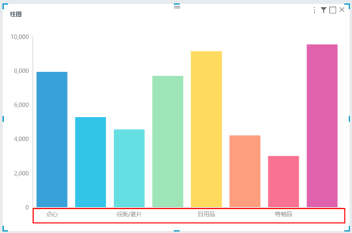This screenshot has height=233, width=352.
Task: Select the bottom-right corner resize handle
Action: (348, 229)
